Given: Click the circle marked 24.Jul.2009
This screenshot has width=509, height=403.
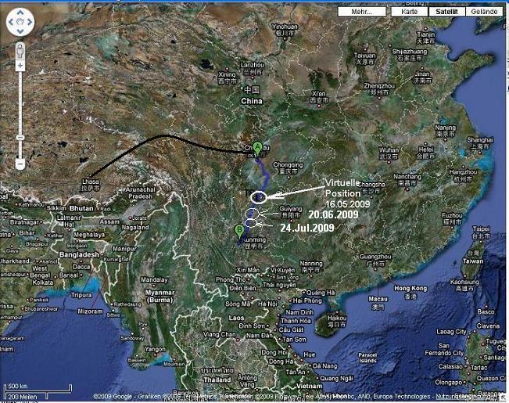Looking at the screenshot, I should (x=250, y=224).
